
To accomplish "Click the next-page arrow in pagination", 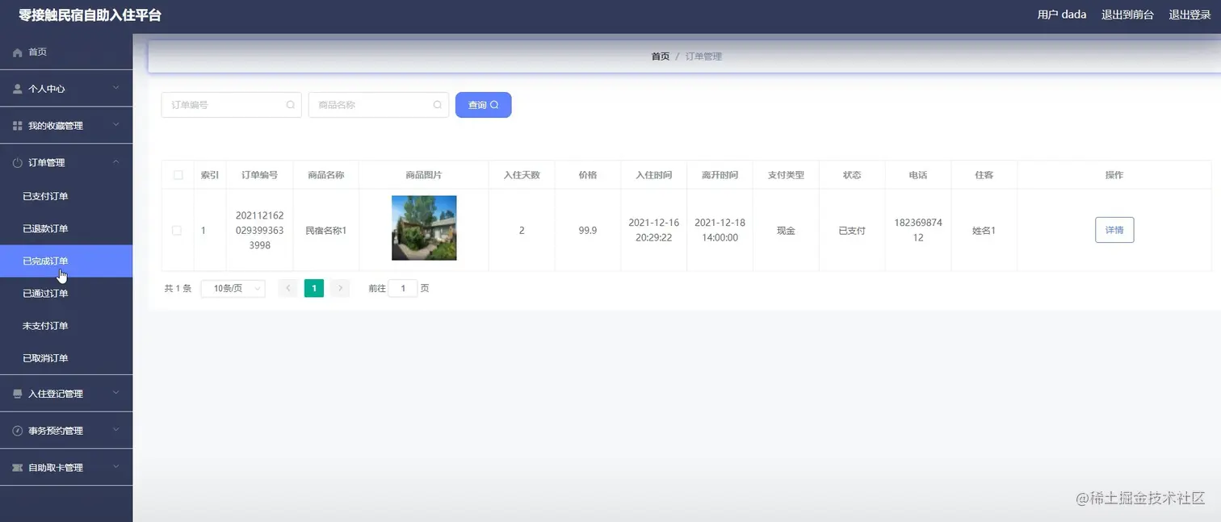I will click(x=340, y=287).
